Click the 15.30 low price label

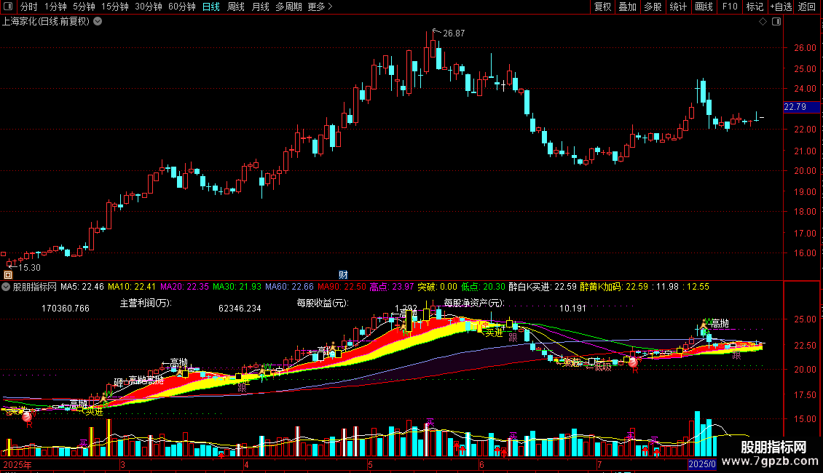point(29,268)
